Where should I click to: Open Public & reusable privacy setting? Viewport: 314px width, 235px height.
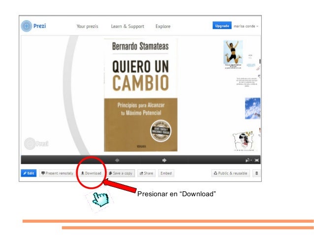coord(230,173)
